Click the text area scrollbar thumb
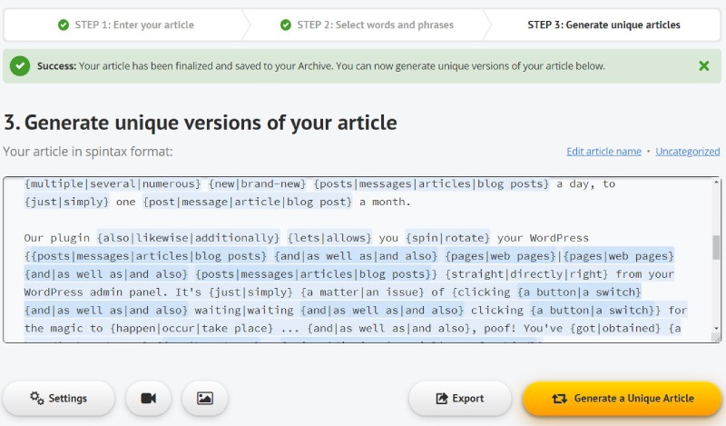 click(717, 247)
